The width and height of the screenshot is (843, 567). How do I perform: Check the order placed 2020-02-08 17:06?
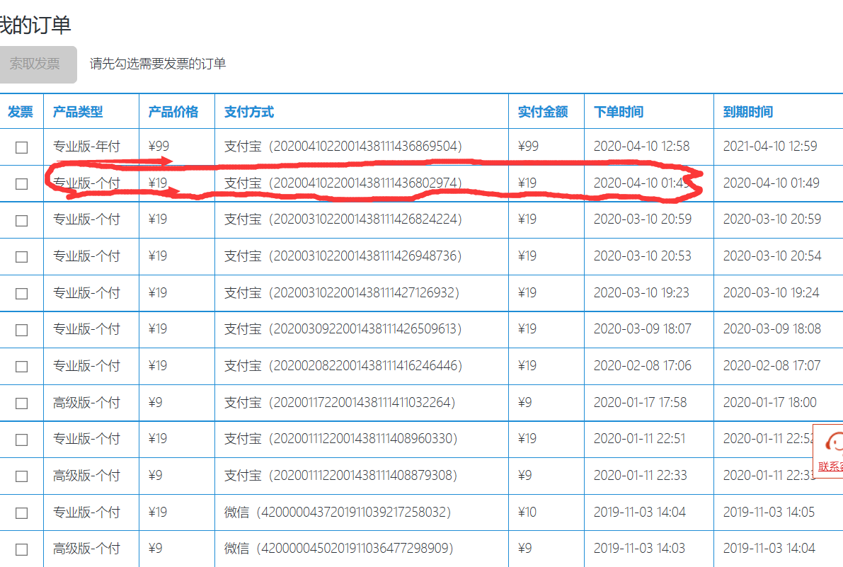22,367
